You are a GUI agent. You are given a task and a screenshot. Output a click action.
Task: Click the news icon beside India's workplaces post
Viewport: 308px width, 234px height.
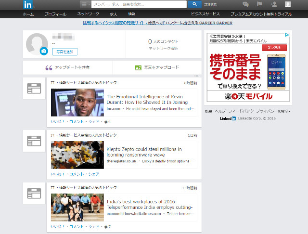(34, 194)
